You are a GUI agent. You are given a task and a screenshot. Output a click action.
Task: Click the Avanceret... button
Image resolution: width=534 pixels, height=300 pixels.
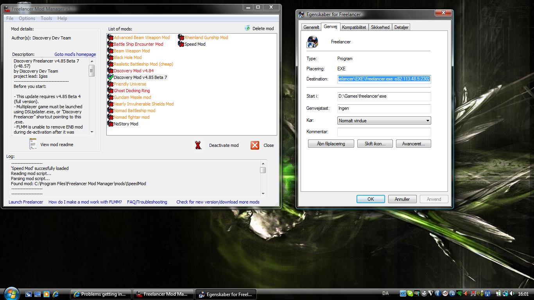(x=413, y=144)
